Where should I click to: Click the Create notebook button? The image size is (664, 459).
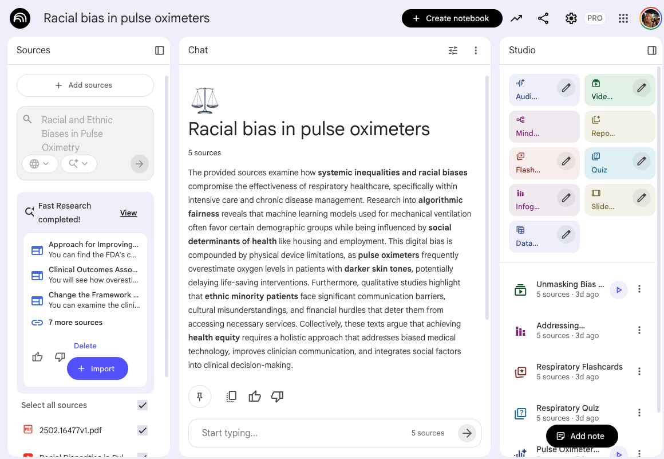(452, 18)
